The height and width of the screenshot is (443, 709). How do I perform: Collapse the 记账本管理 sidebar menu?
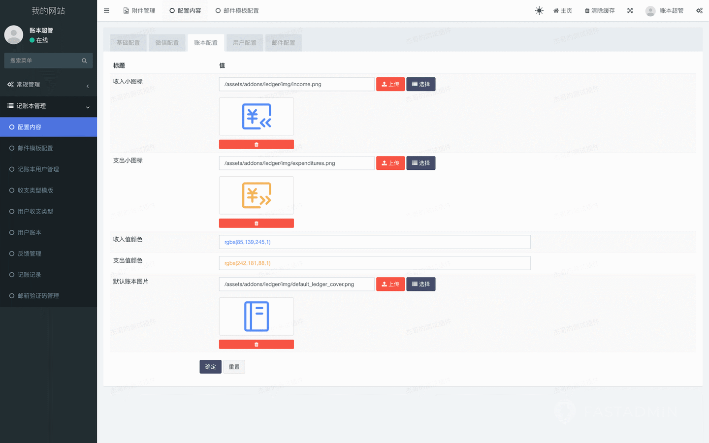coord(48,106)
